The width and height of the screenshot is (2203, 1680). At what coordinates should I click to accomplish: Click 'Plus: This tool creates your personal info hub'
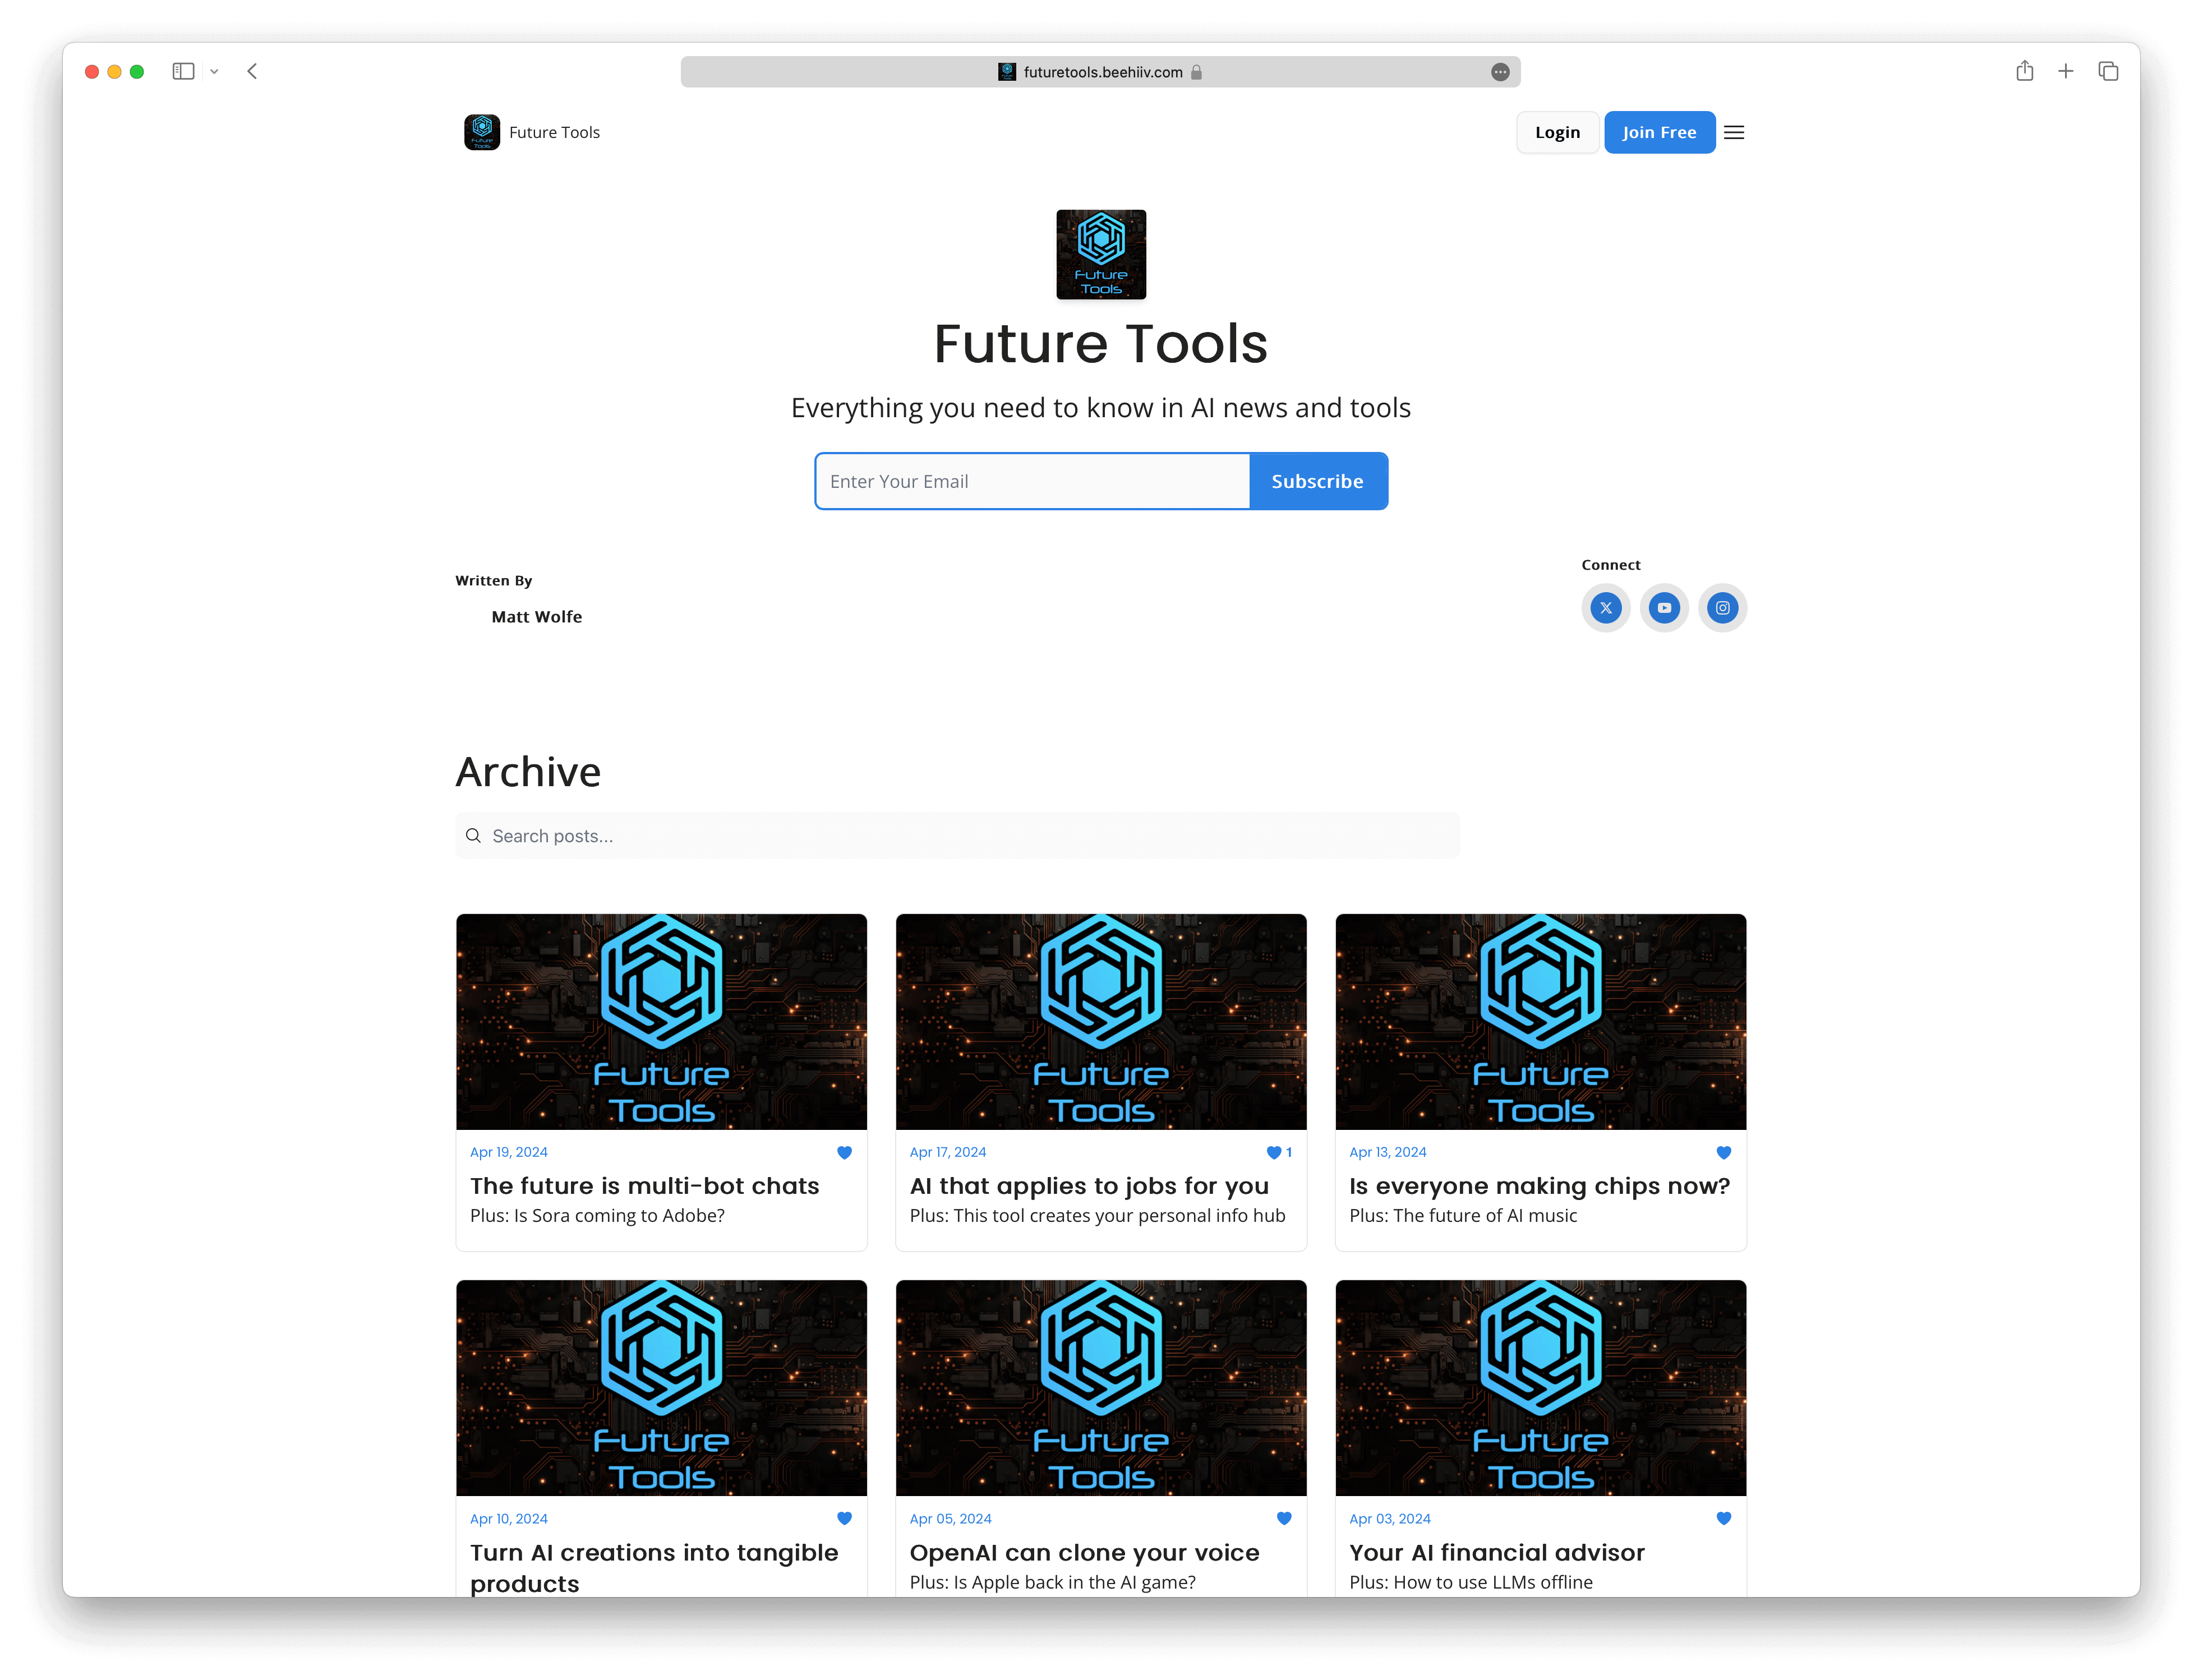[x=1097, y=1216]
